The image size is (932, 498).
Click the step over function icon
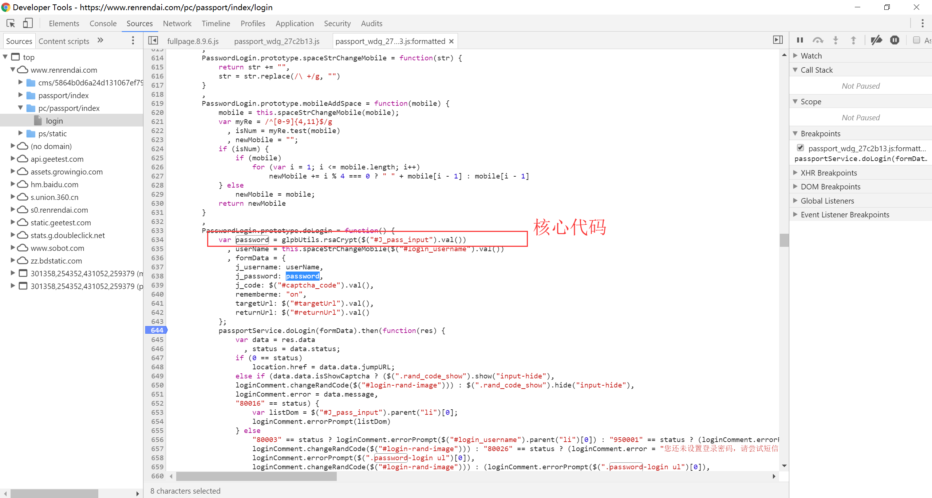click(x=818, y=40)
